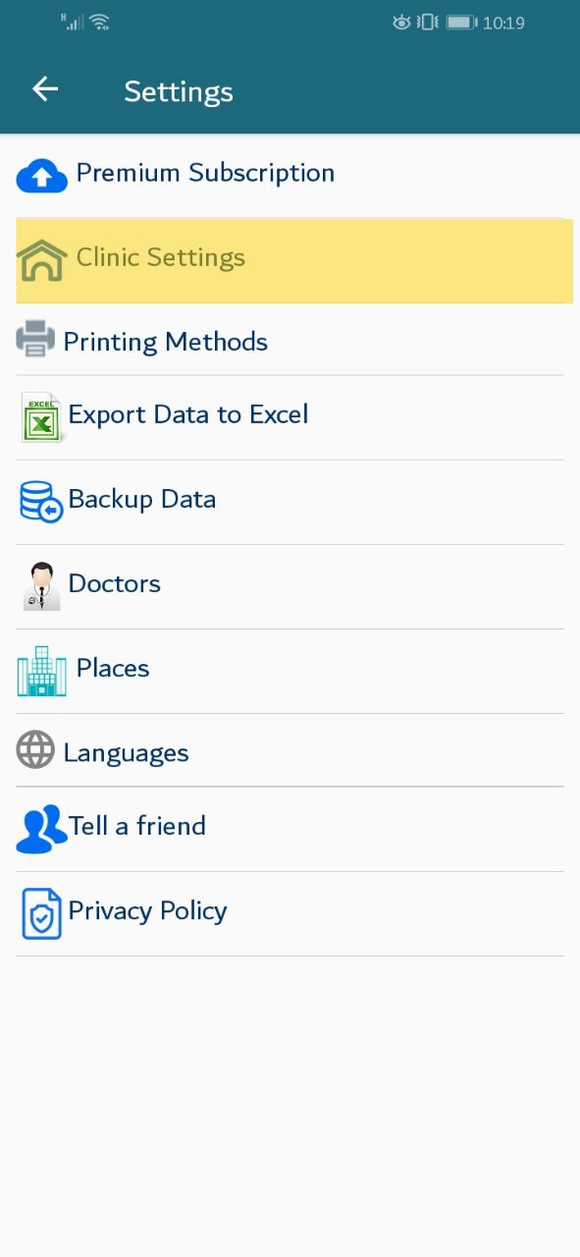Tap the back arrow in header

pos(45,89)
